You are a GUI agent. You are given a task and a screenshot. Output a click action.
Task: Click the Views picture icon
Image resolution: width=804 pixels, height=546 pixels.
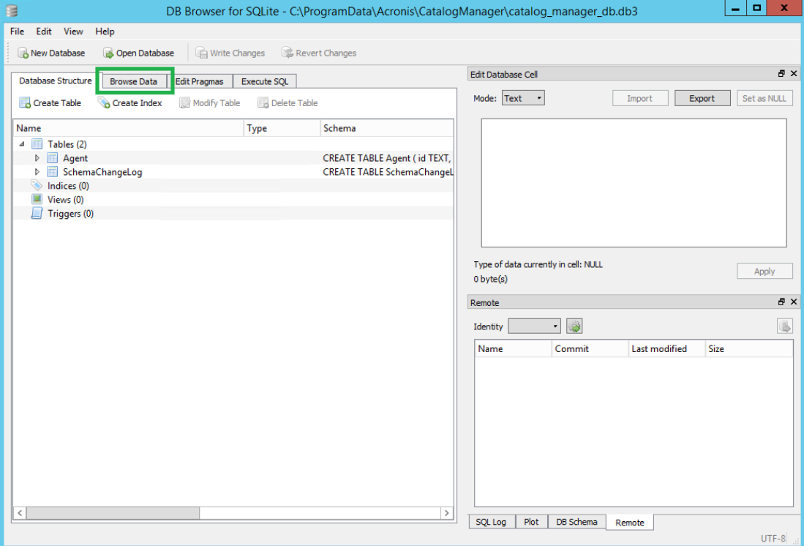pos(37,200)
